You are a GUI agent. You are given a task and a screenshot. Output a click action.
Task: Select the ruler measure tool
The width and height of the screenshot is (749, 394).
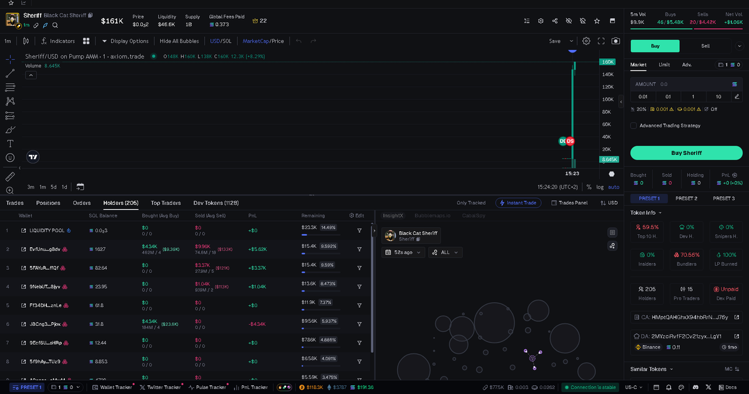coord(10,177)
